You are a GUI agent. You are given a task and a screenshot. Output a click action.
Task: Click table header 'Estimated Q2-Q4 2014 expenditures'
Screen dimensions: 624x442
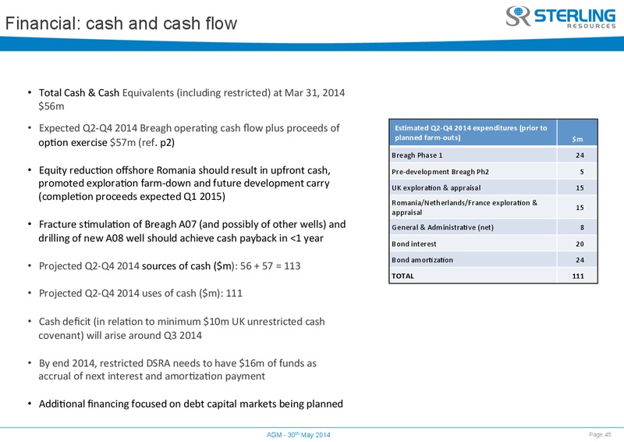point(471,133)
